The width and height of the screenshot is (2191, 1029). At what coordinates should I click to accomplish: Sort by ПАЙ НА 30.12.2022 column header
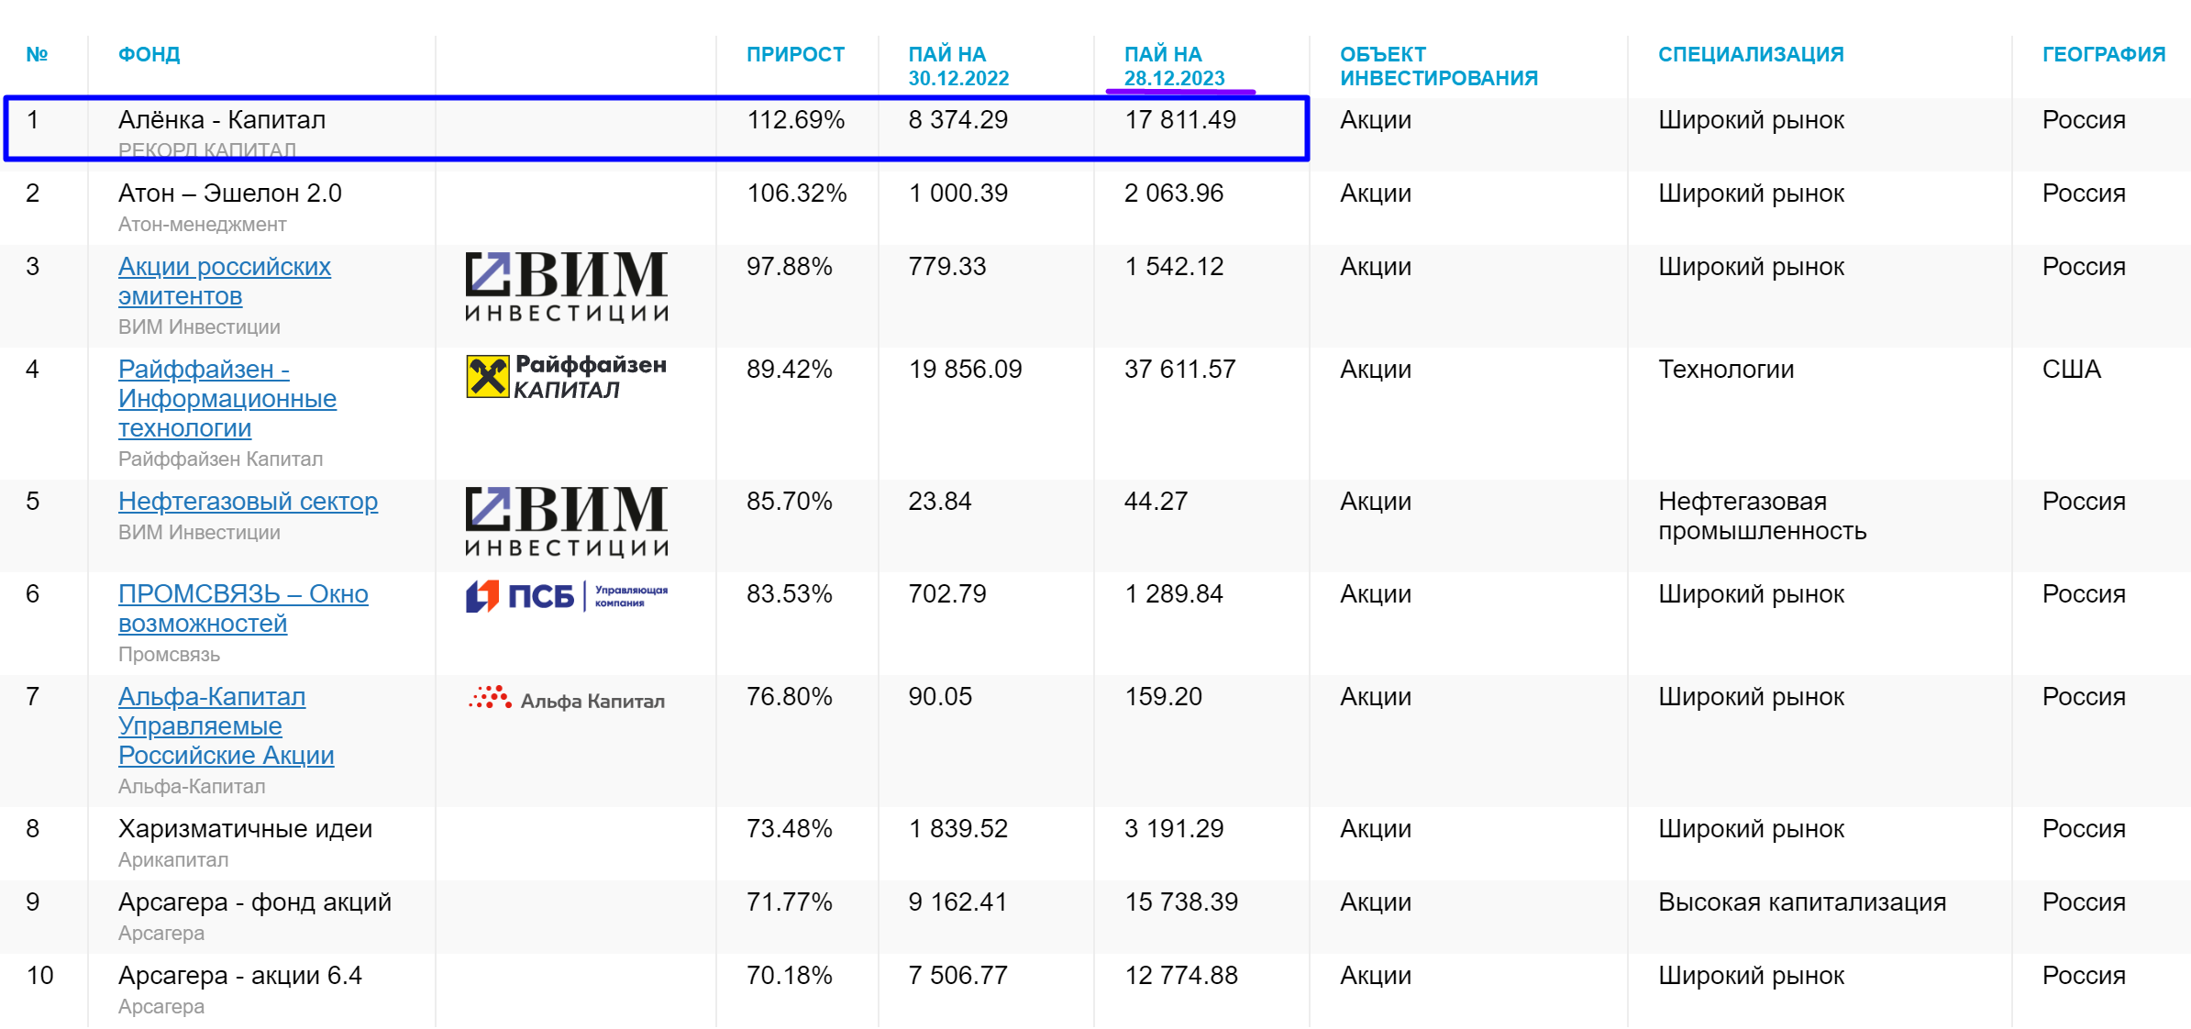(958, 66)
